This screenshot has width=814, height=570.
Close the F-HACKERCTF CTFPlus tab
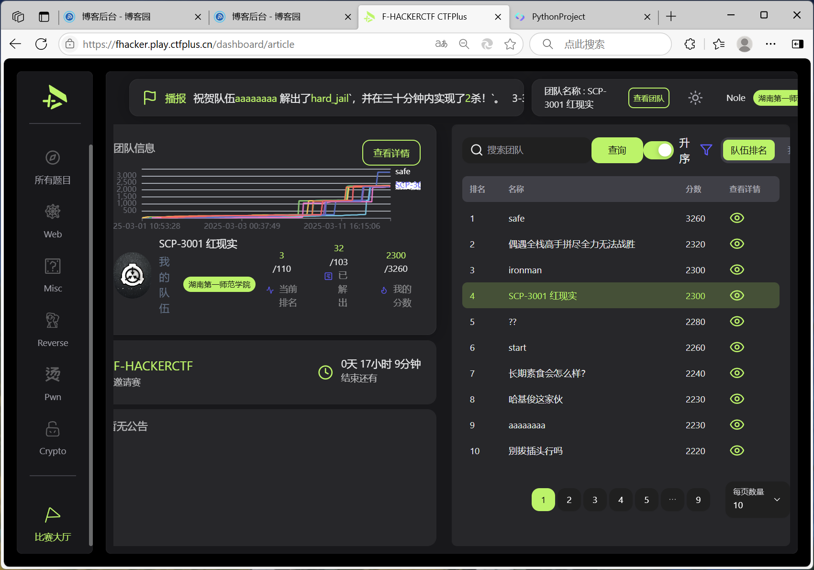coord(498,17)
